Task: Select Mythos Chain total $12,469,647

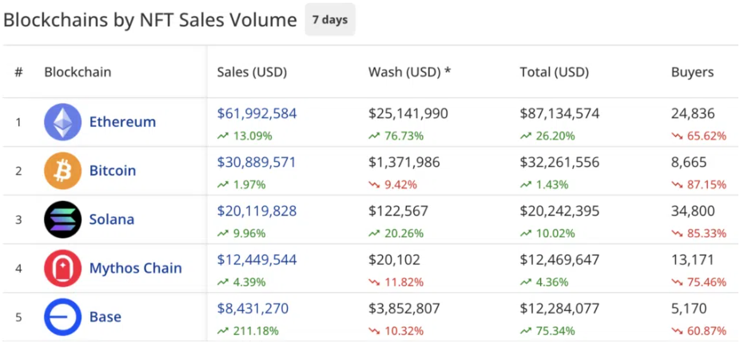Action: [x=559, y=260]
